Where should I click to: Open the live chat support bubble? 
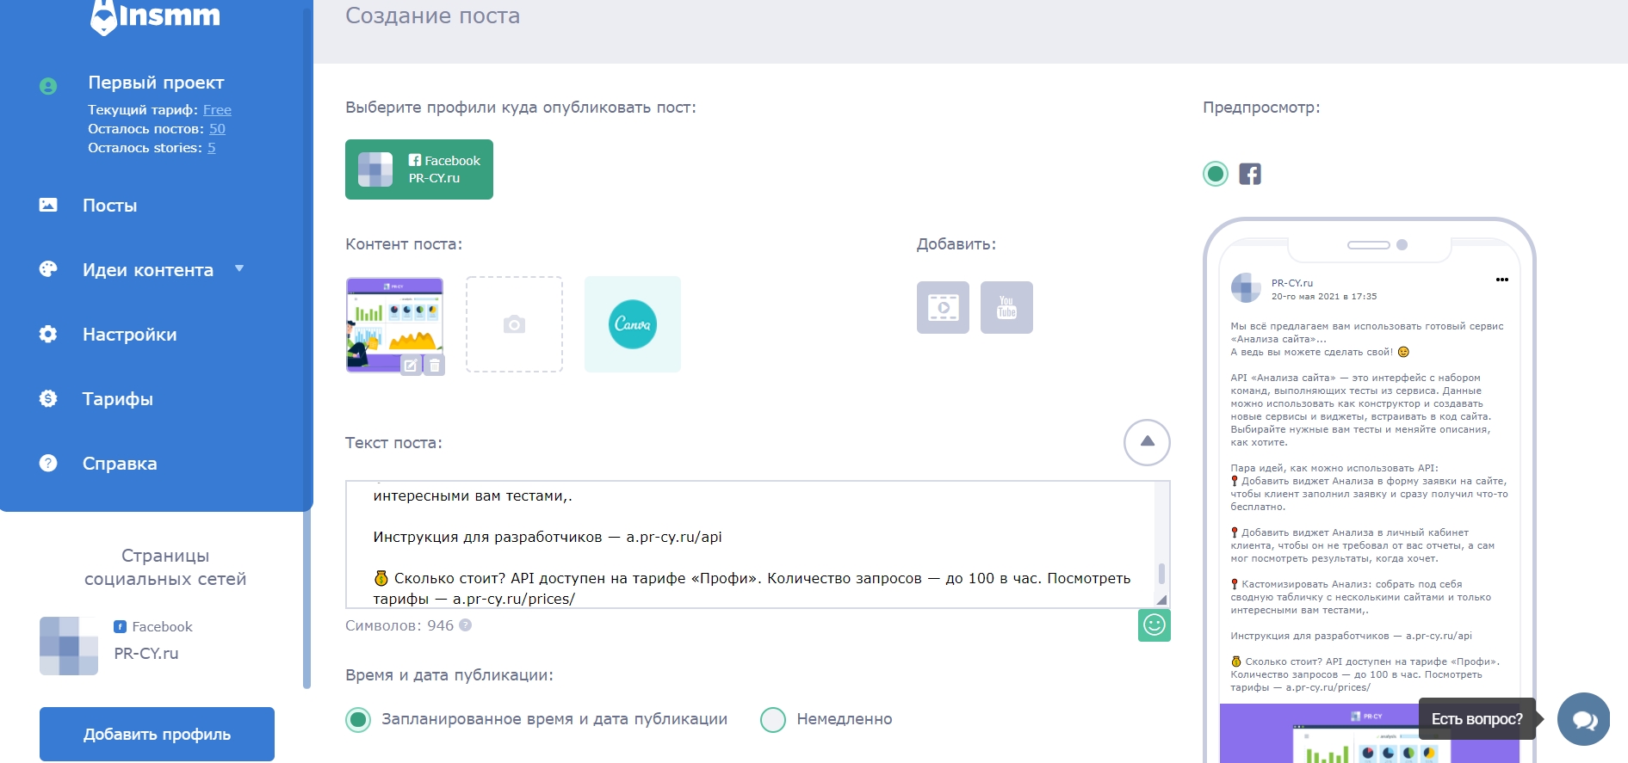[1583, 719]
